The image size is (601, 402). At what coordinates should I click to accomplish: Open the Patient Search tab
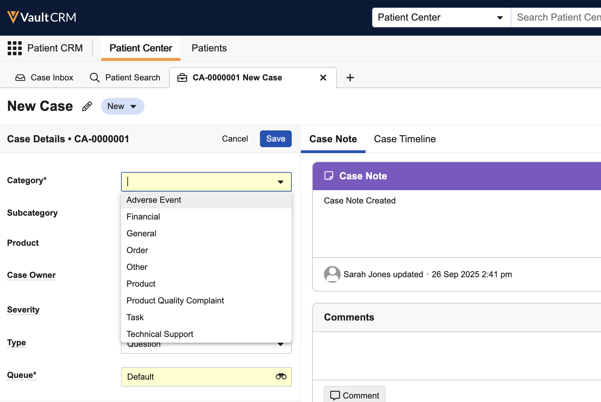(x=125, y=78)
